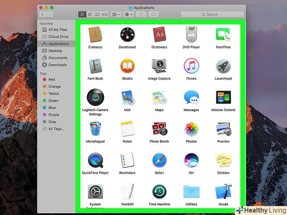Select the Image Capture icon
The width and height of the screenshot is (287, 215).
[159, 66]
